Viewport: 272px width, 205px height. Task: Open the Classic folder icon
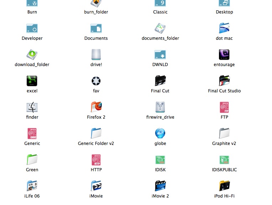coord(160,3)
